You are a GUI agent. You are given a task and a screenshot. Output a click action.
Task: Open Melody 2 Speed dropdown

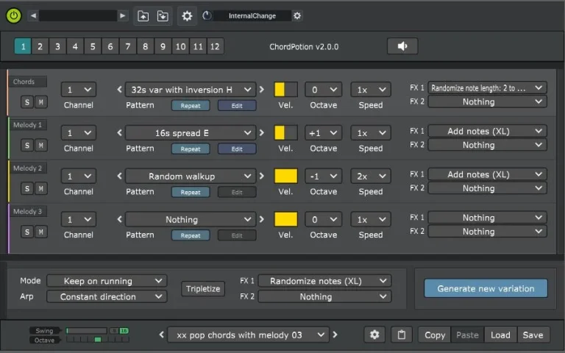point(370,176)
